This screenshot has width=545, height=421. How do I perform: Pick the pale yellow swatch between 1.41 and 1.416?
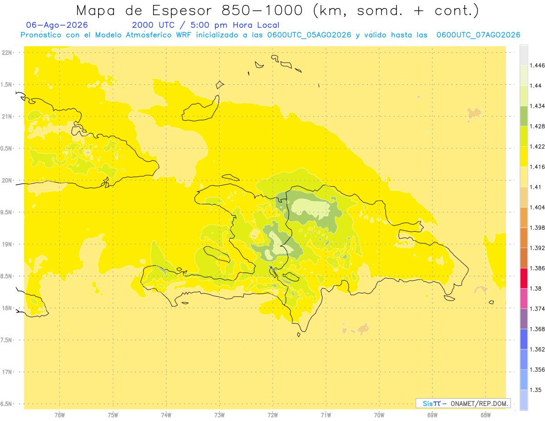click(x=524, y=177)
